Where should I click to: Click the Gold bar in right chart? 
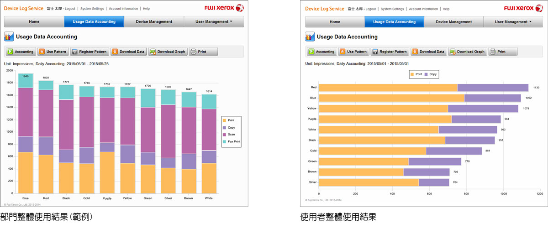(x=400, y=151)
